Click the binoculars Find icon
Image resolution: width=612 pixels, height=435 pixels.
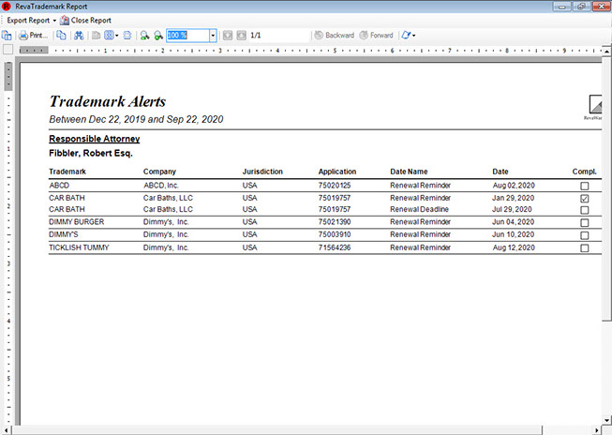coord(79,35)
